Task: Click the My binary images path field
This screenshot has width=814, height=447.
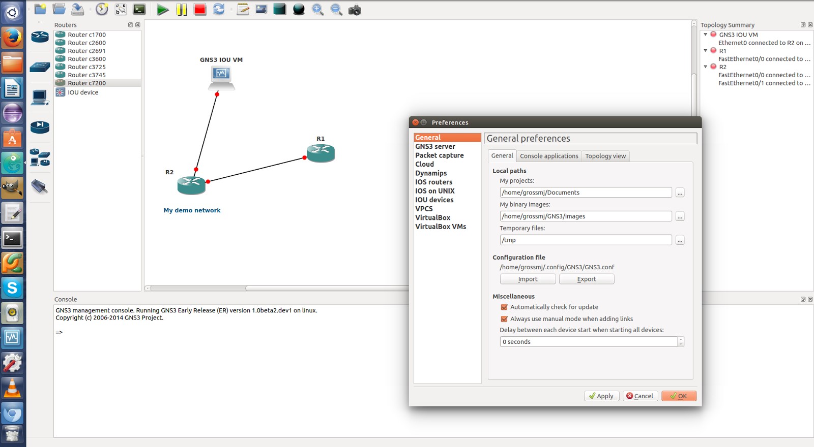Action: pos(586,216)
